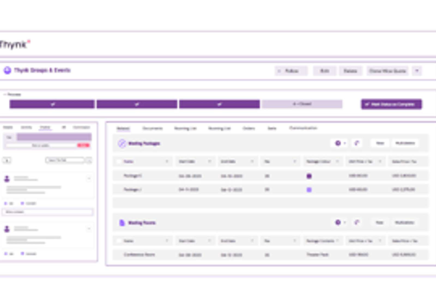Viewport: 436px width, 281px height.
Task: Comment on the first feed post
Action: (29, 203)
